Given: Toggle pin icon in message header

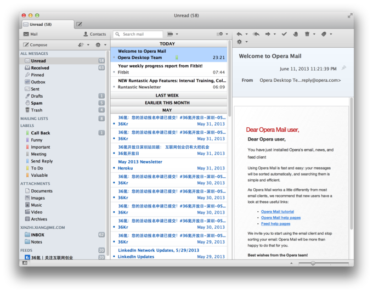Looking at the screenshot, I should point(344,68).
